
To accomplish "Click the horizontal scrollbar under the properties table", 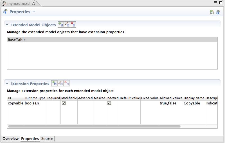I will (x=94, y=126).
